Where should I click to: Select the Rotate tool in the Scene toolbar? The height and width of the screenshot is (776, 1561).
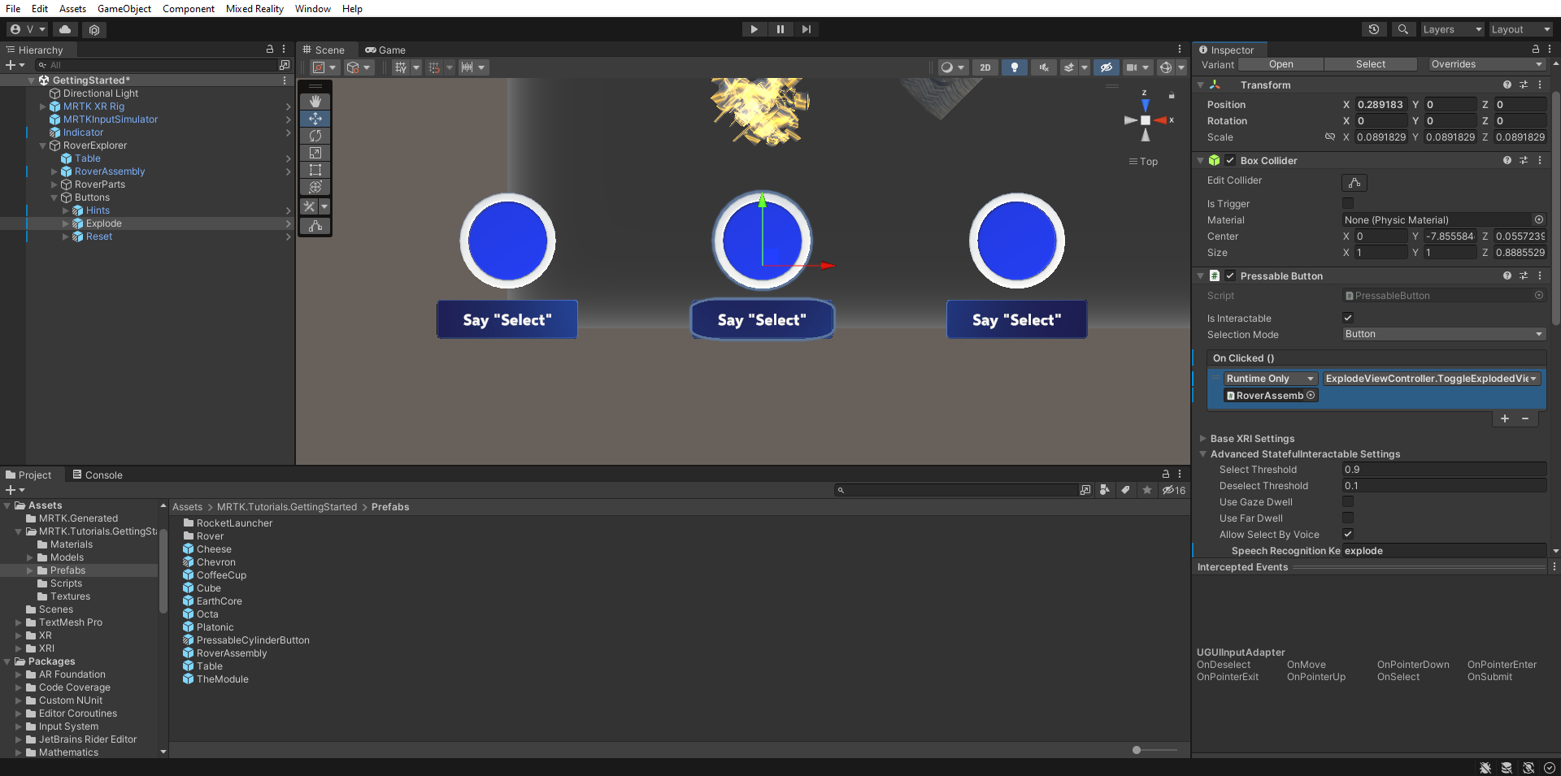tap(315, 136)
